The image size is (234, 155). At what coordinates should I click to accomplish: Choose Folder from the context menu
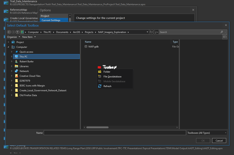click(x=107, y=72)
